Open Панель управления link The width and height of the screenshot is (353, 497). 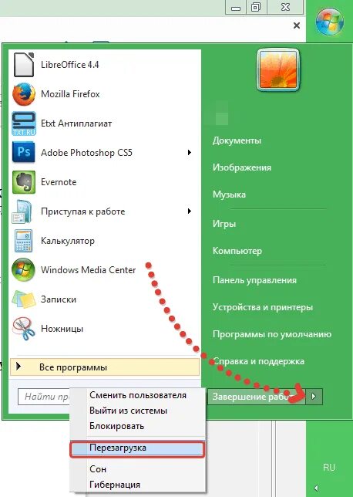pos(254,280)
